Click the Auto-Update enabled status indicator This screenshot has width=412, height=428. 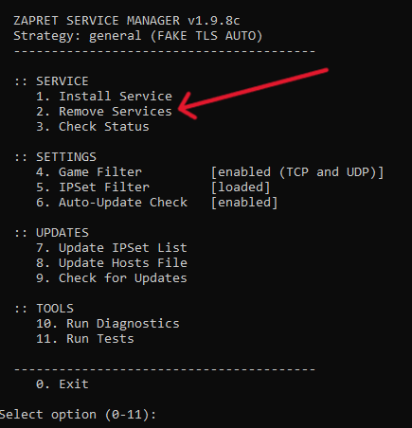tap(244, 202)
